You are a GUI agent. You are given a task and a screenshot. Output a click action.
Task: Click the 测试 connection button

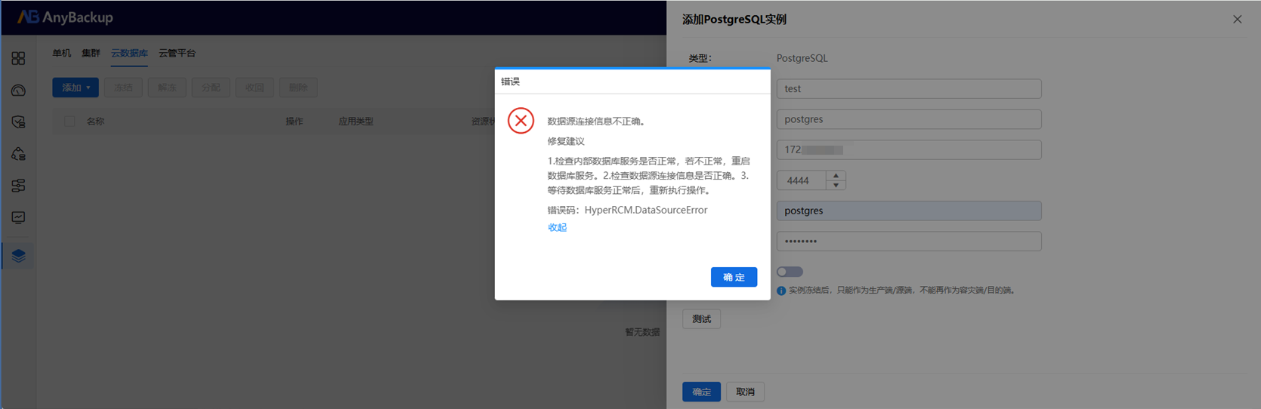[x=701, y=319]
